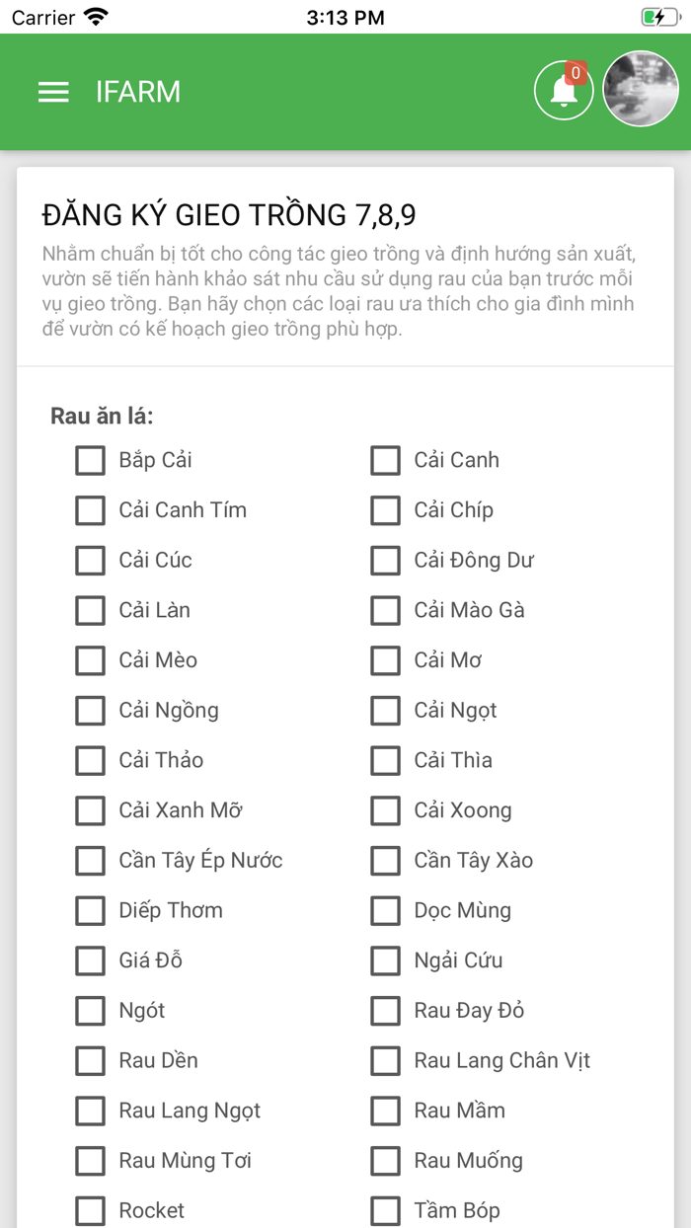Check the Cải Ngồng option
Viewport: 691px width, 1228px height.
(91, 711)
